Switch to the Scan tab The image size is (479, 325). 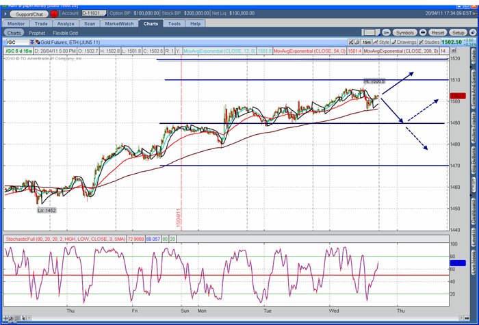(90, 23)
